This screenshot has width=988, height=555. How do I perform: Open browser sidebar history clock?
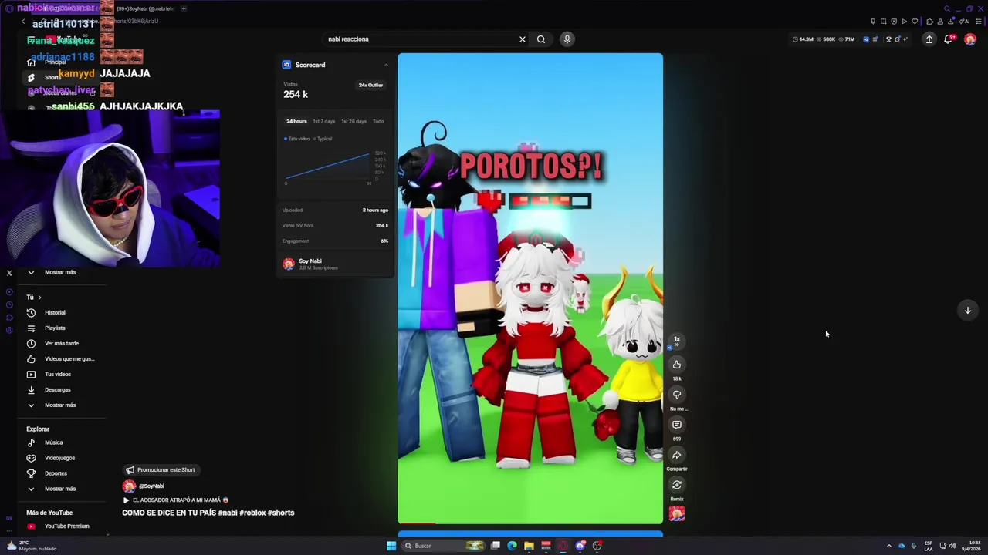9,304
